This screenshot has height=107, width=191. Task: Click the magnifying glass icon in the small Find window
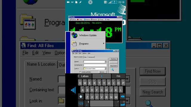[x=112, y=70]
